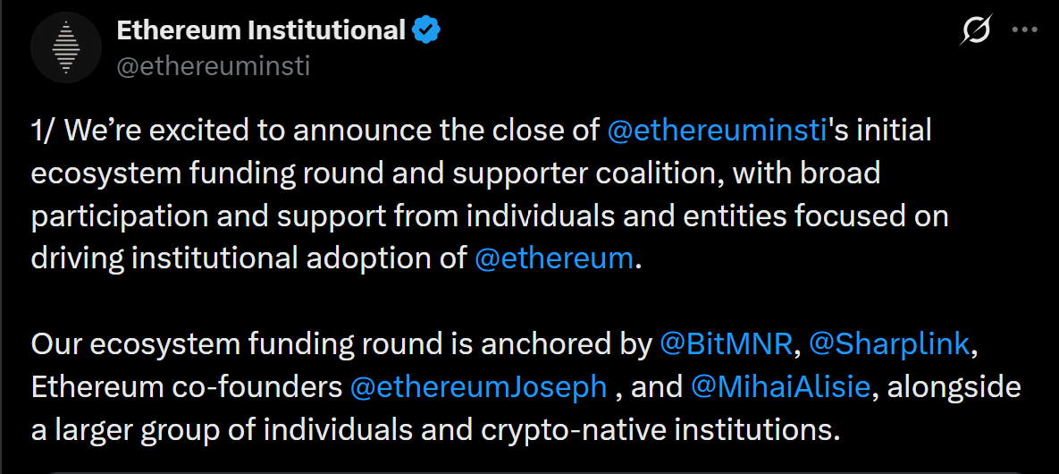Click the display name Ethereum Institutional
Viewport: 1059px width, 474px height.
click(x=261, y=30)
